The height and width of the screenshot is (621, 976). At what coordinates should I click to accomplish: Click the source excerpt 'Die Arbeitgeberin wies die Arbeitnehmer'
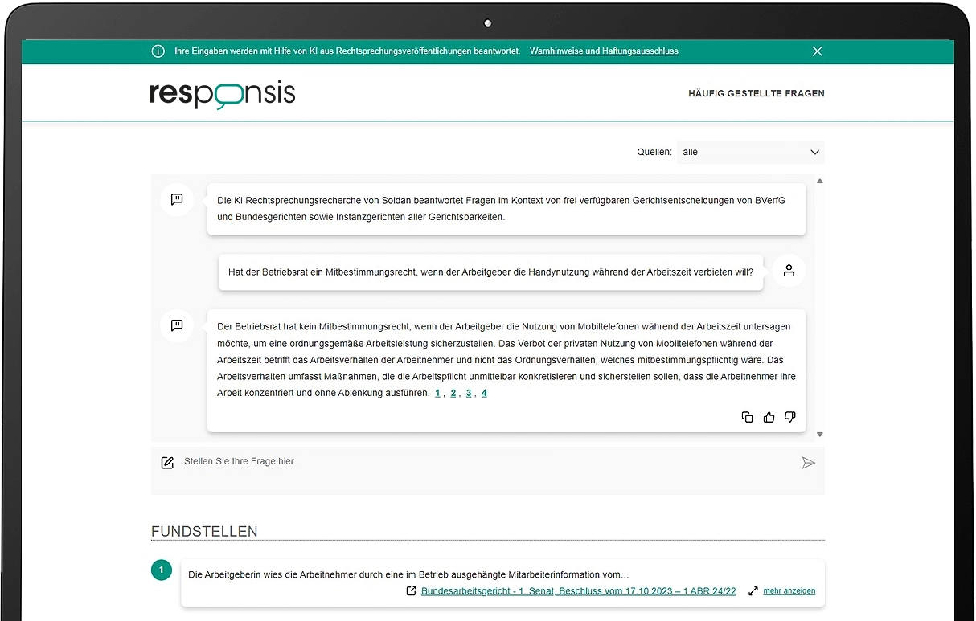pyautogui.click(x=408, y=574)
